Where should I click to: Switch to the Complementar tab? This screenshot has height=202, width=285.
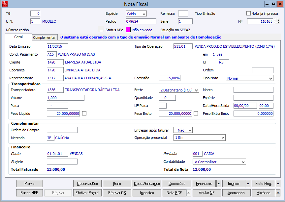point(45,38)
